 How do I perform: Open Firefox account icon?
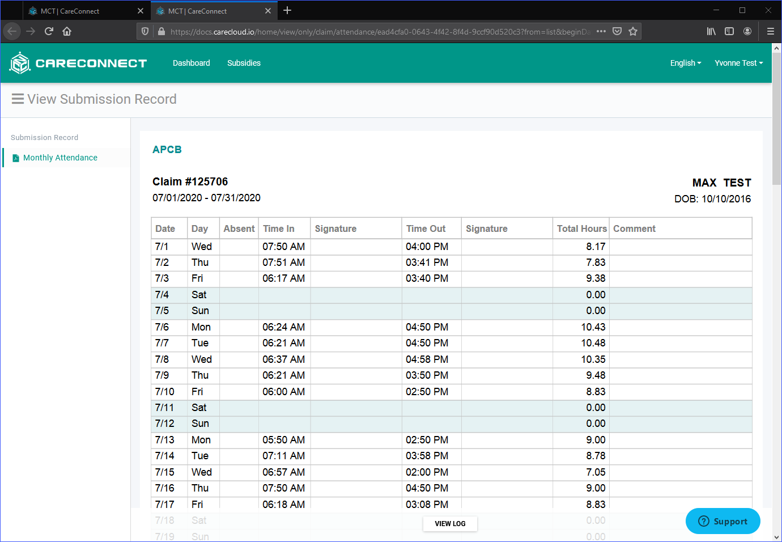pos(747,31)
